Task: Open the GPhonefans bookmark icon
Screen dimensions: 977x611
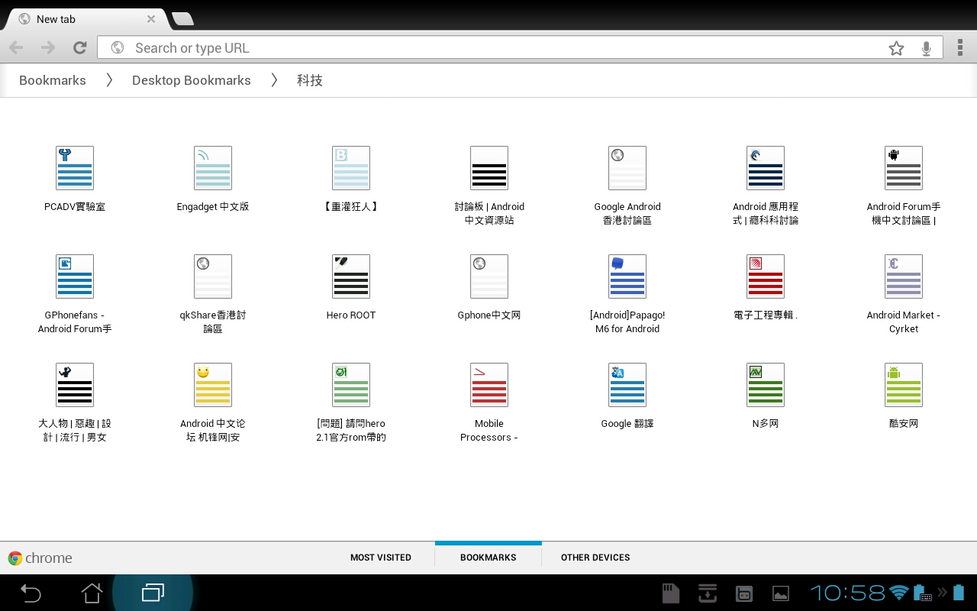Action: 75,276
